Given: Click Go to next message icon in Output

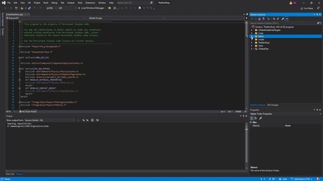Looking at the screenshot, I should point(87,120).
